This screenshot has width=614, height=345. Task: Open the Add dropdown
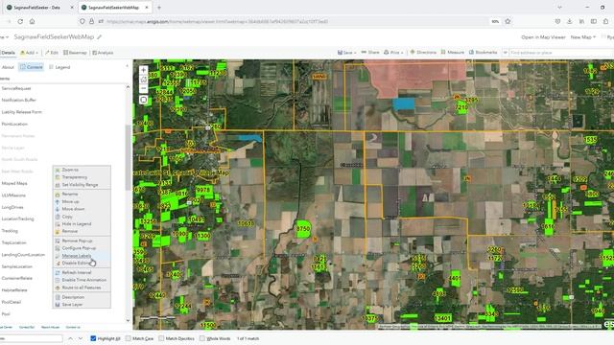(30, 53)
